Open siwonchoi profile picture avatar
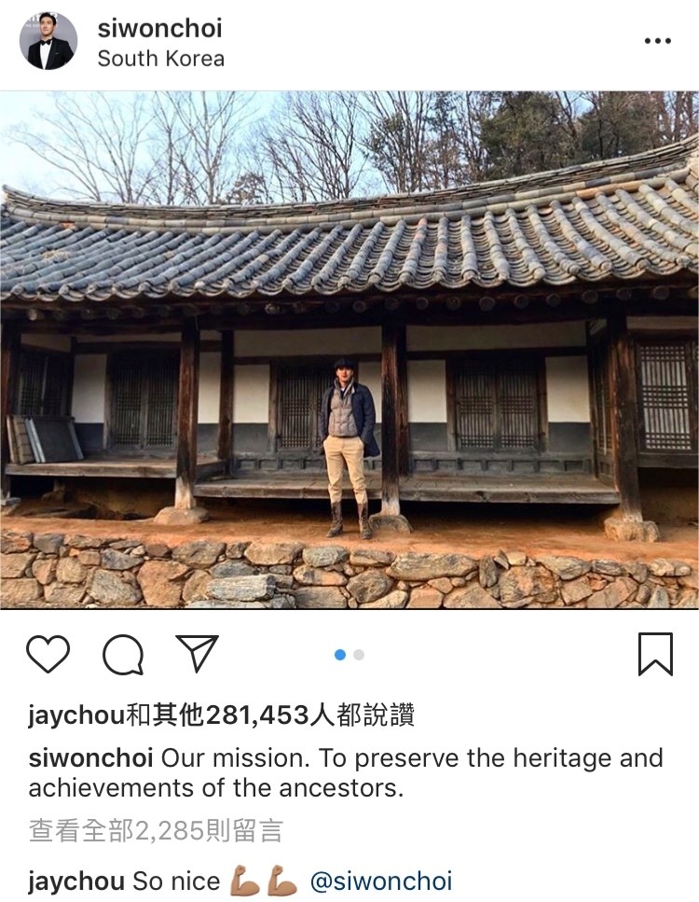 48,41
